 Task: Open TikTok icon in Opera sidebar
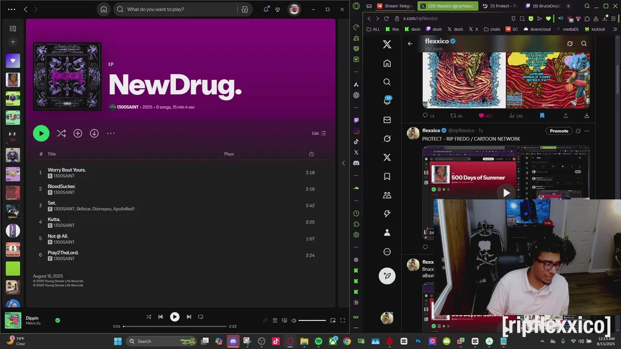356,142
